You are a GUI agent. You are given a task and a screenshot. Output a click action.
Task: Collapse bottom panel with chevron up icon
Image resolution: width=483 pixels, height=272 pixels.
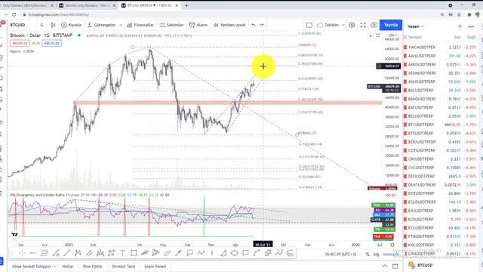click(385, 266)
